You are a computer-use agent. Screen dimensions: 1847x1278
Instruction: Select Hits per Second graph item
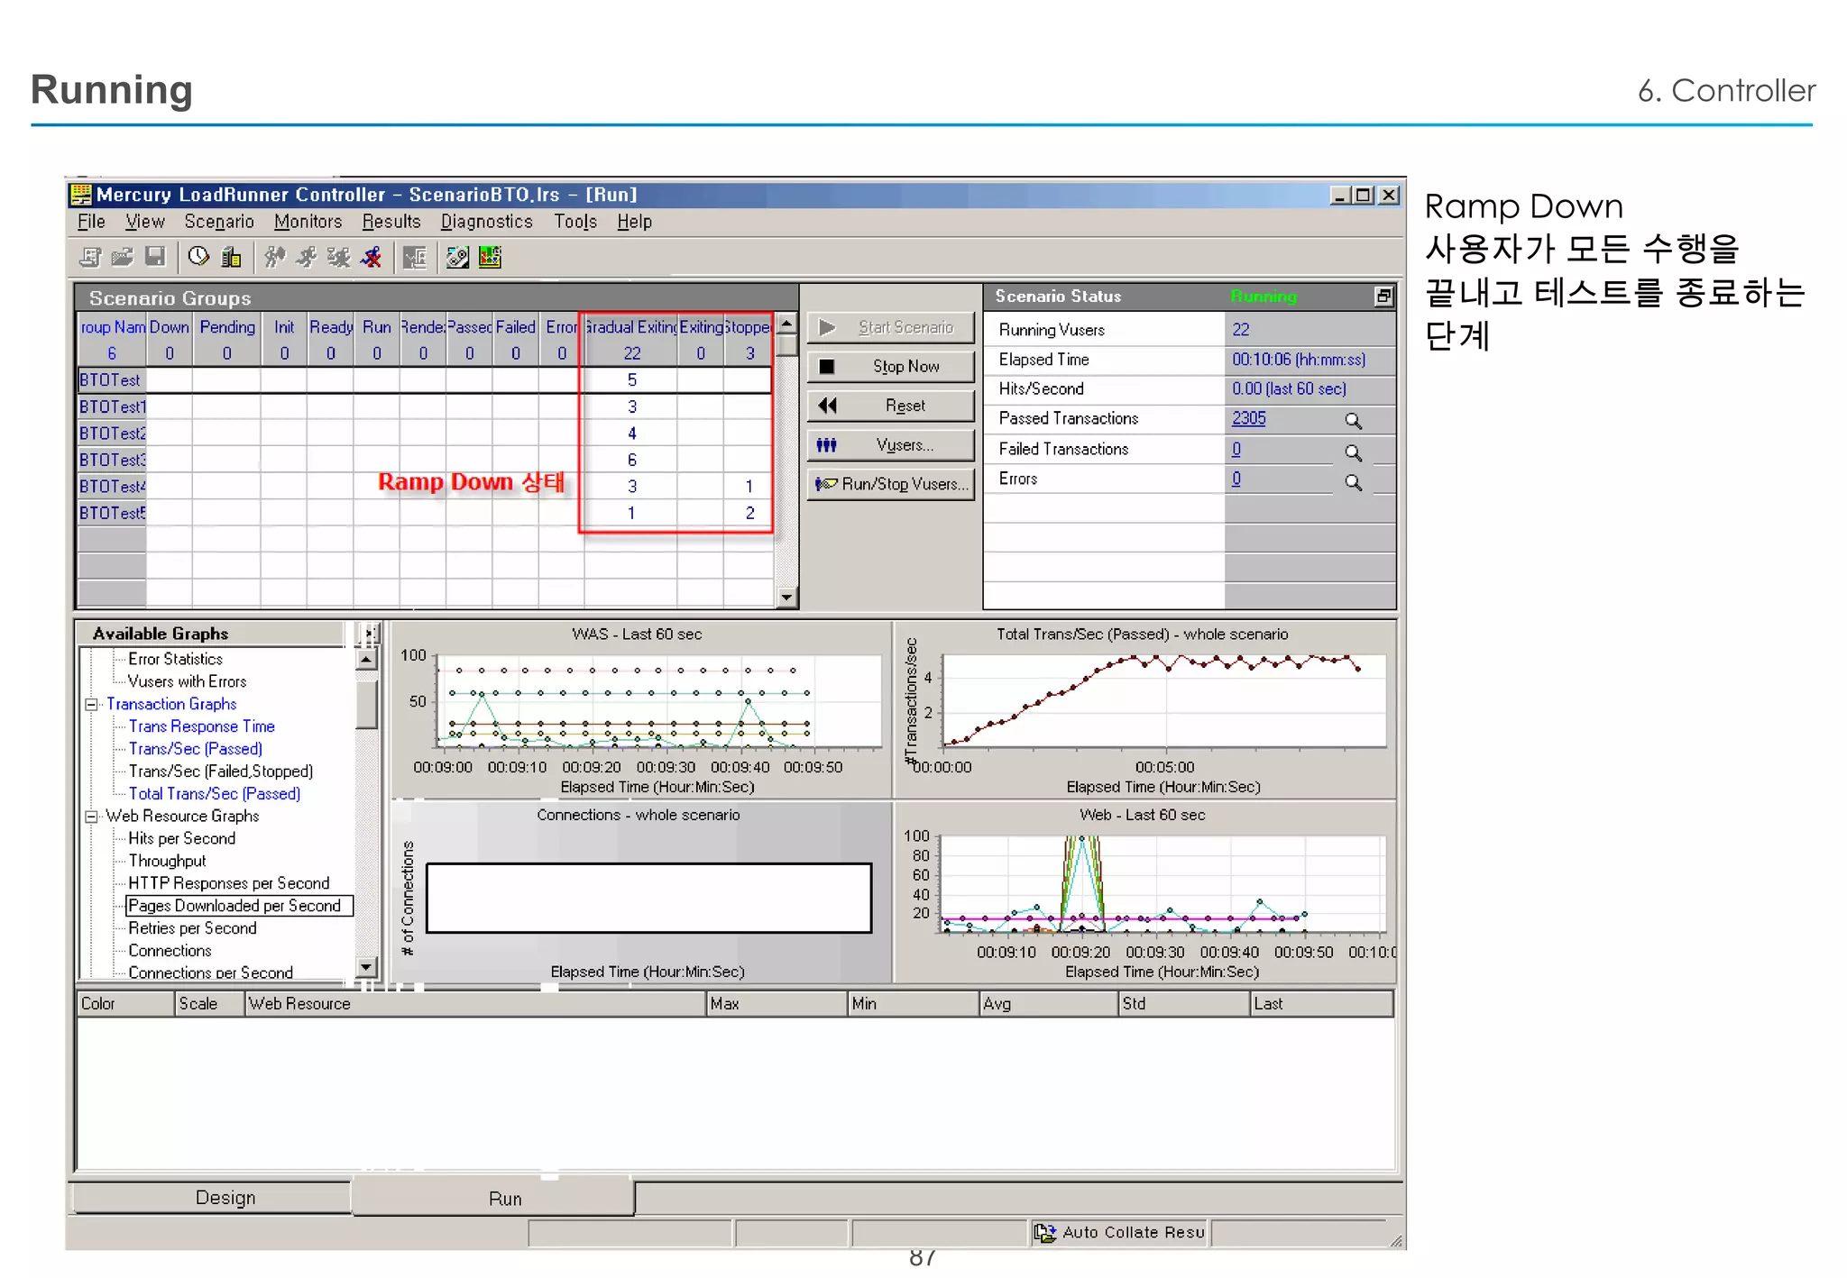[181, 838]
